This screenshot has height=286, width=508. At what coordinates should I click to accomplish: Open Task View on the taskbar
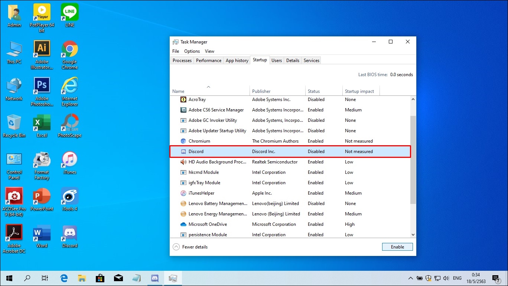(x=45, y=278)
